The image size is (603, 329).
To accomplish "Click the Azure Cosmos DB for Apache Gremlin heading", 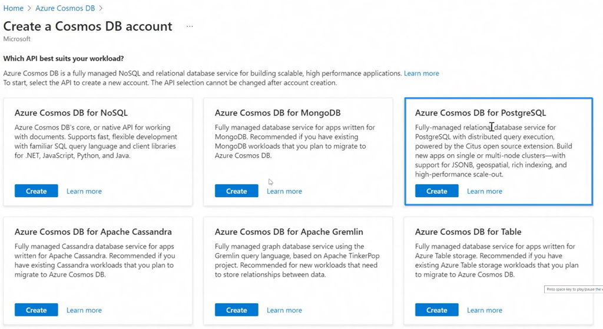I will pyautogui.click(x=289, y=232).
